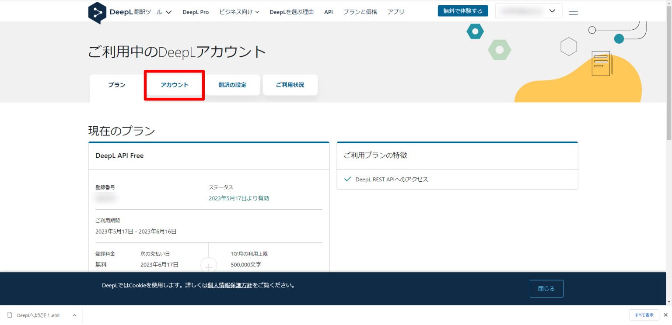
Task: Close the cookie notice with 閉じる
Action: [546, 288]
